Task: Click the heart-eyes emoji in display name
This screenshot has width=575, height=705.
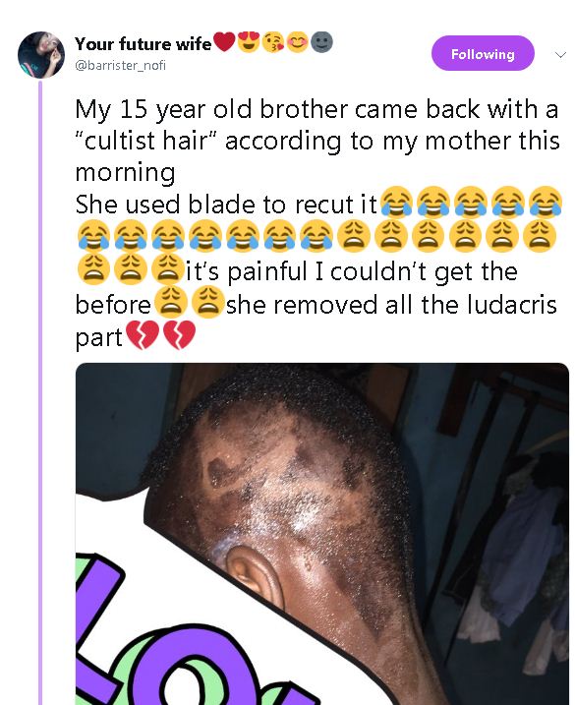Action: point(249,42)
